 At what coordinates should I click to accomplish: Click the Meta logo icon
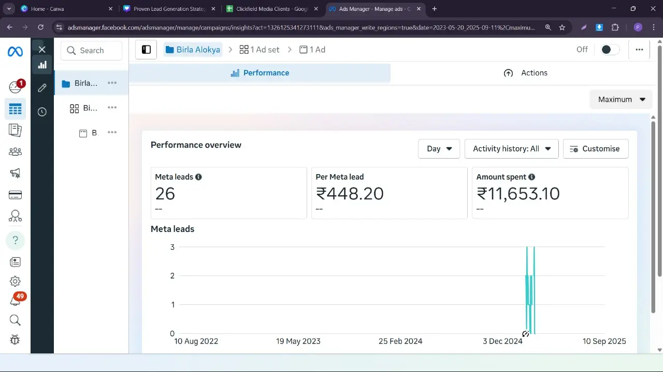click(x=15, y=52)
